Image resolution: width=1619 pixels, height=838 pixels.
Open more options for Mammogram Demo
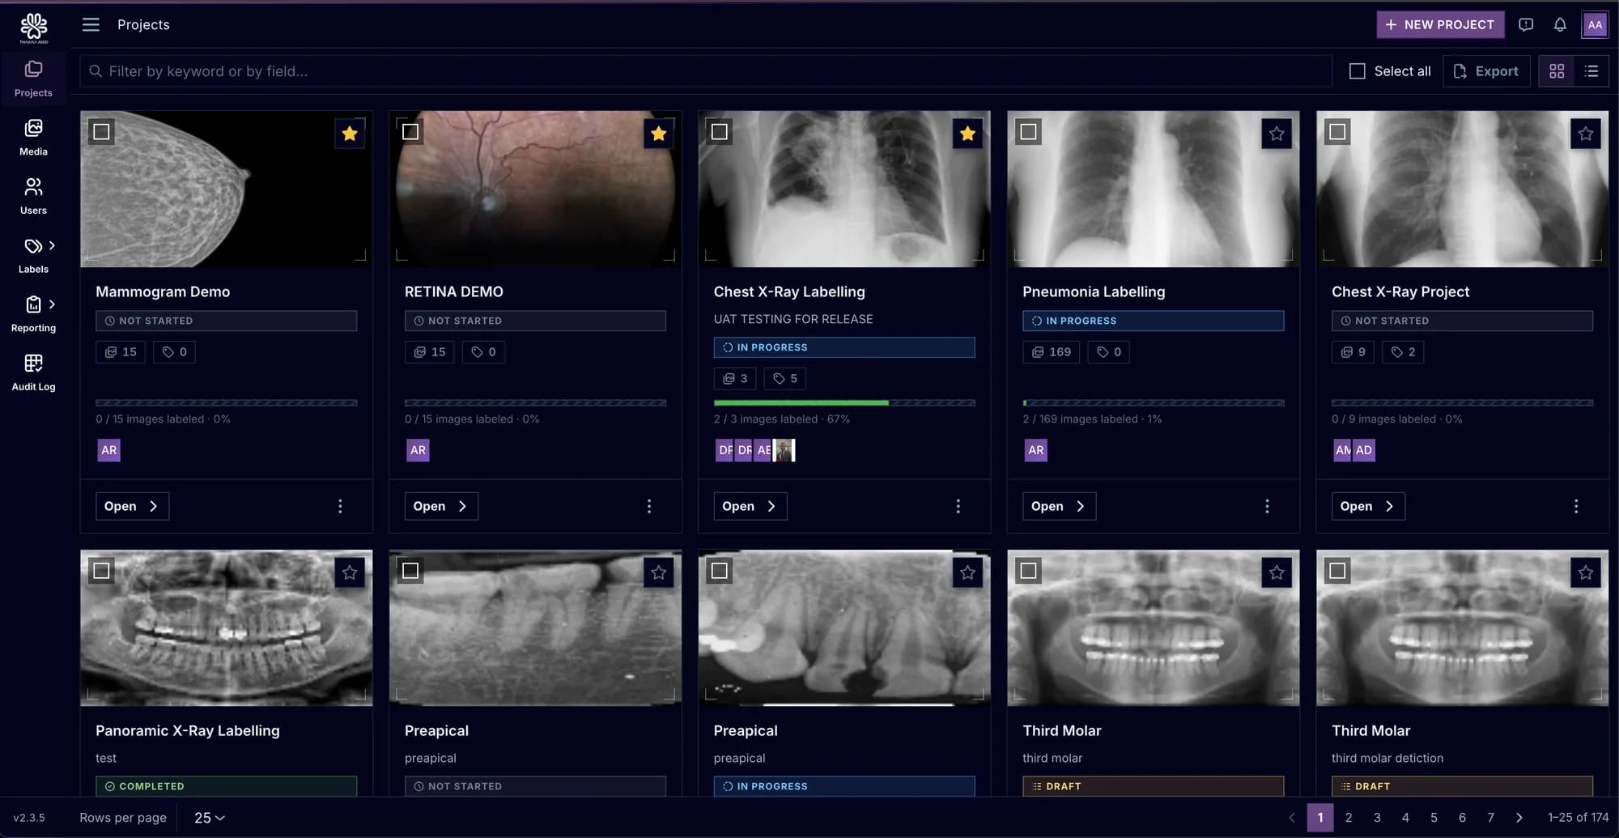(x=340, y=506)
